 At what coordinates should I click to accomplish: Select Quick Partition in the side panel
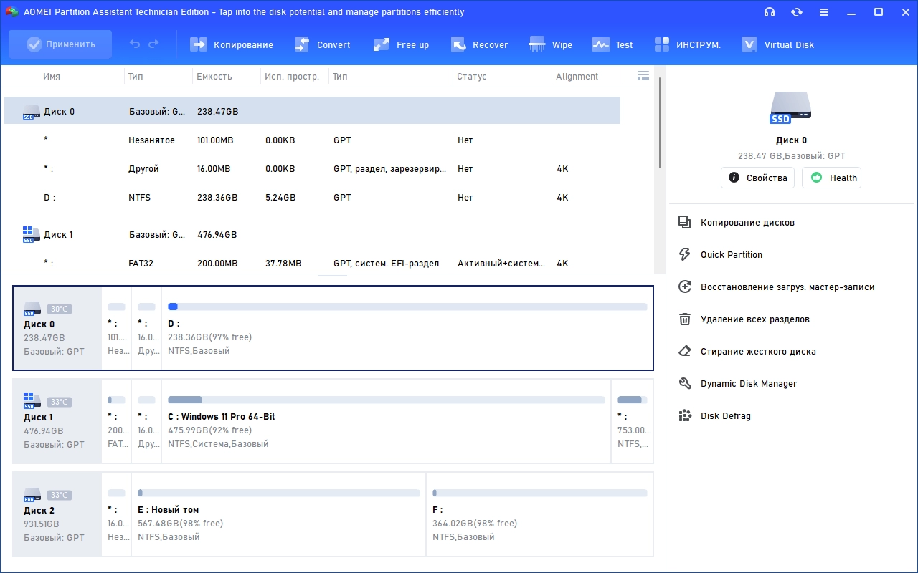coord(731,254)
